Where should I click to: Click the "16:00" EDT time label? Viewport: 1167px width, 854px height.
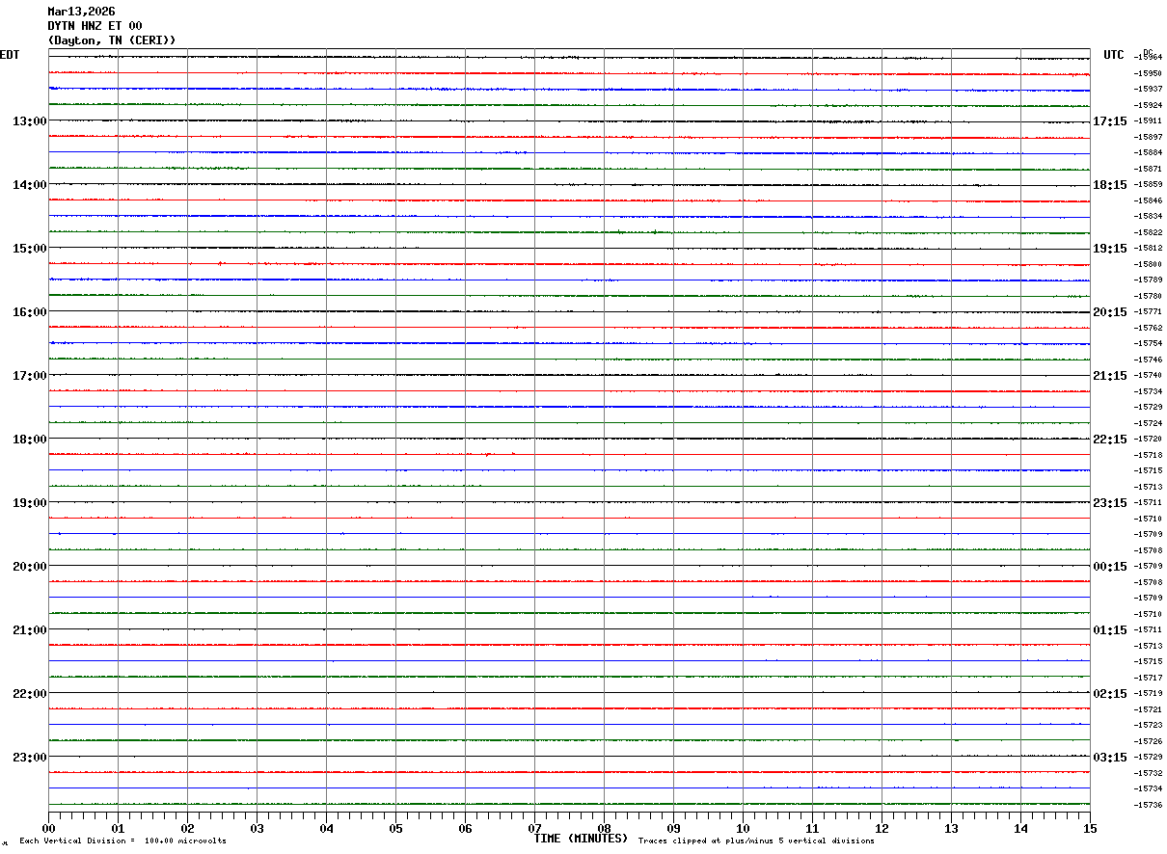pyautogui.click(x=29, y=312)
